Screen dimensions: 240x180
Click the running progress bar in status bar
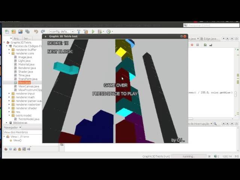coord(189,156)
